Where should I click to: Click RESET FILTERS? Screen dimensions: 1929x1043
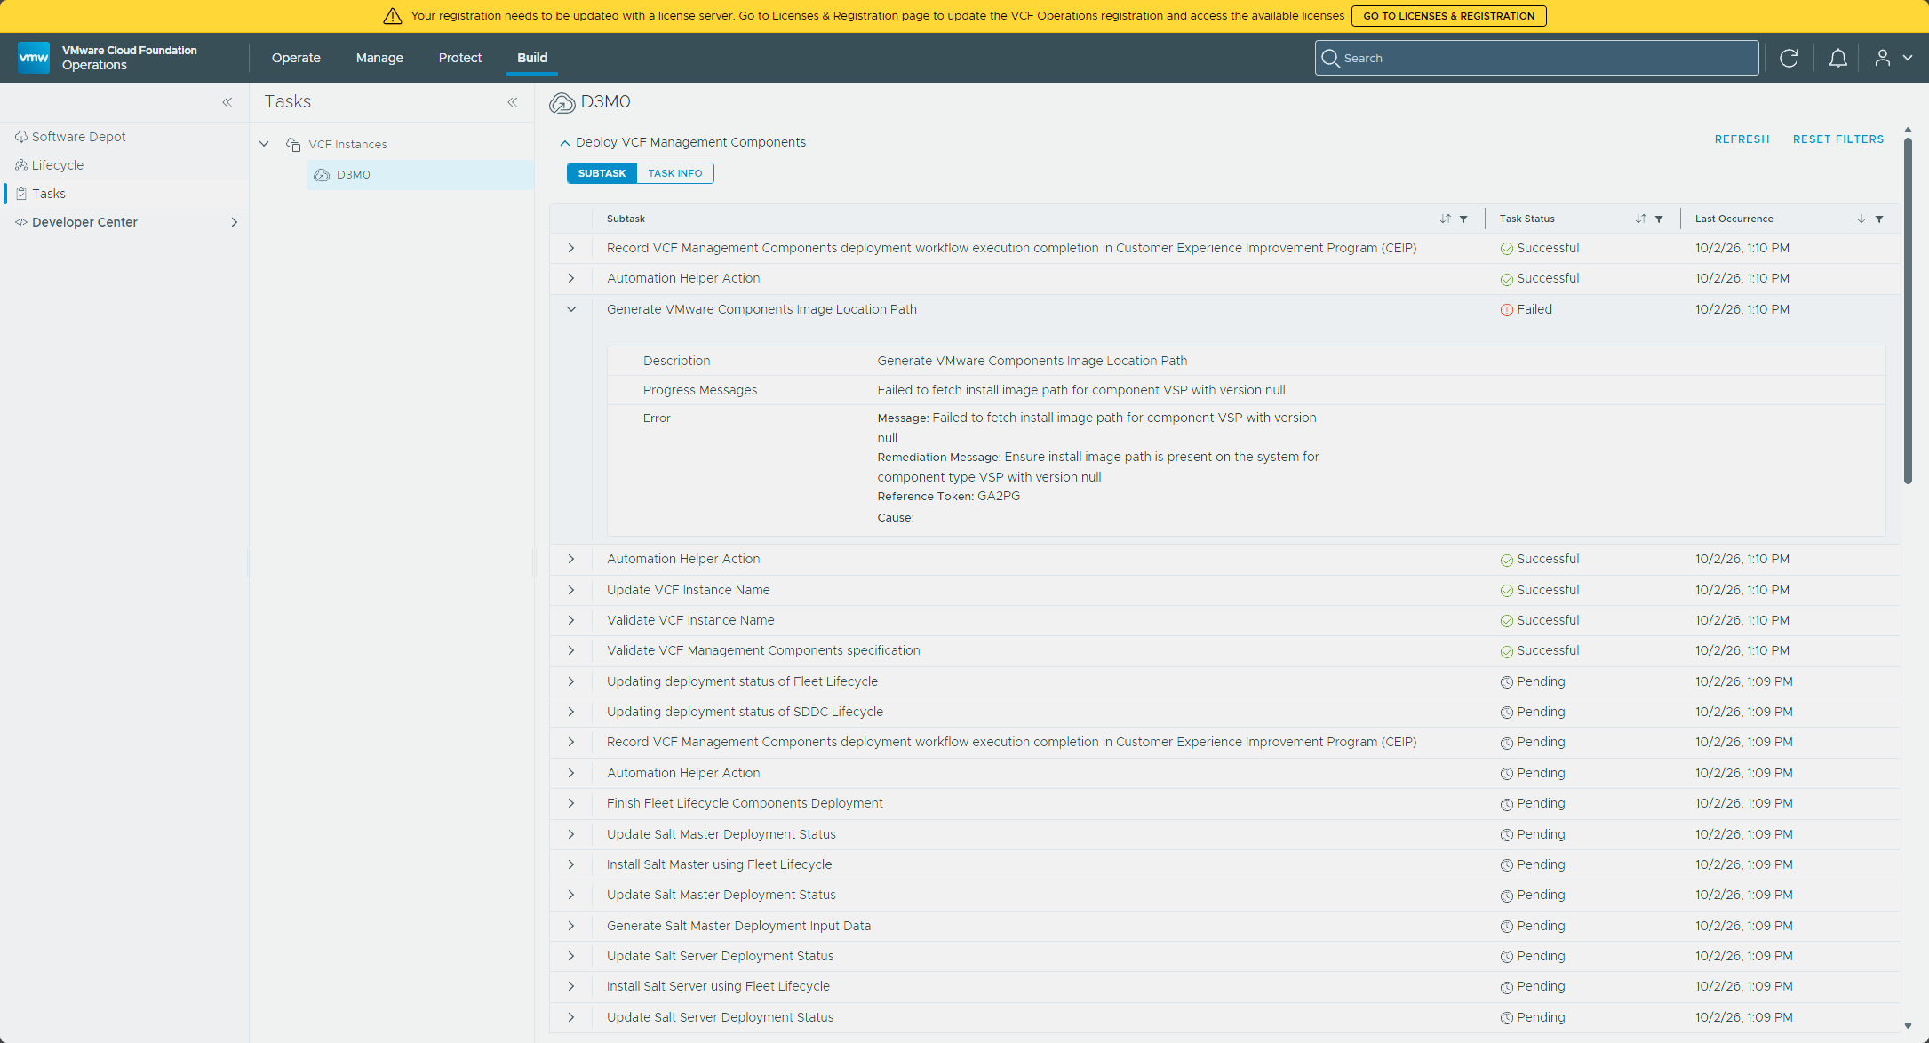(x=1838, y=139)
